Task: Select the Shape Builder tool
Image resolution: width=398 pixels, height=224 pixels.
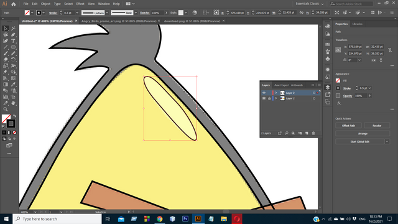Action: click(x=13, y=72)
